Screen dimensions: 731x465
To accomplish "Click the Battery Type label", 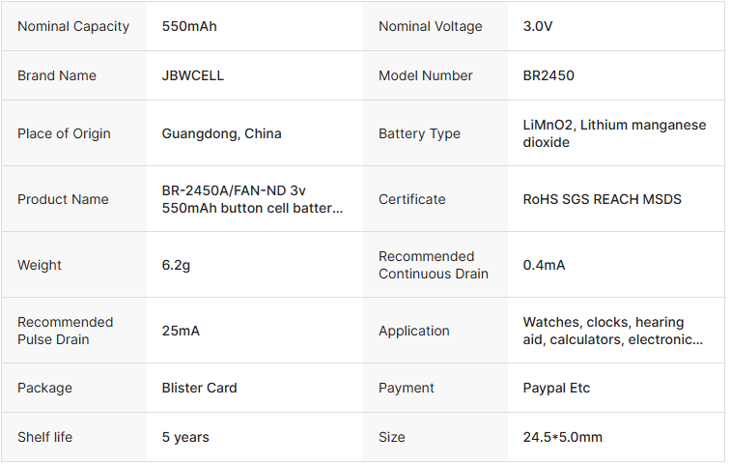I will [419, 133].
